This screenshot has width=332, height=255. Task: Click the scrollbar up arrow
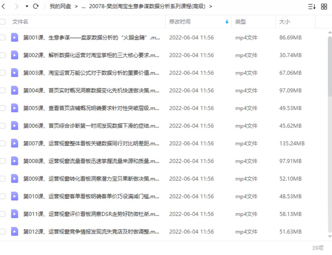(330, 32)
